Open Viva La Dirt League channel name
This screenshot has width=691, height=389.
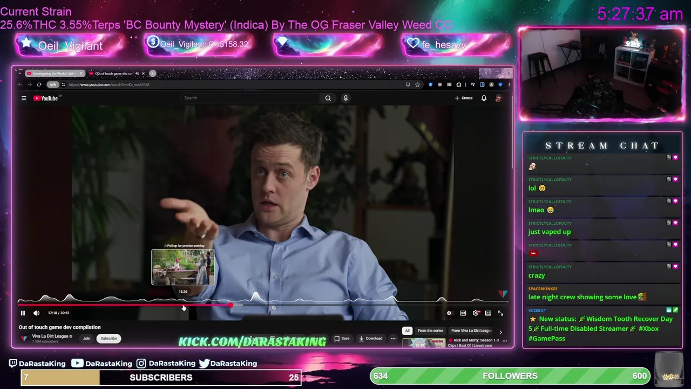pyautogui.click(x=50, y=336)
